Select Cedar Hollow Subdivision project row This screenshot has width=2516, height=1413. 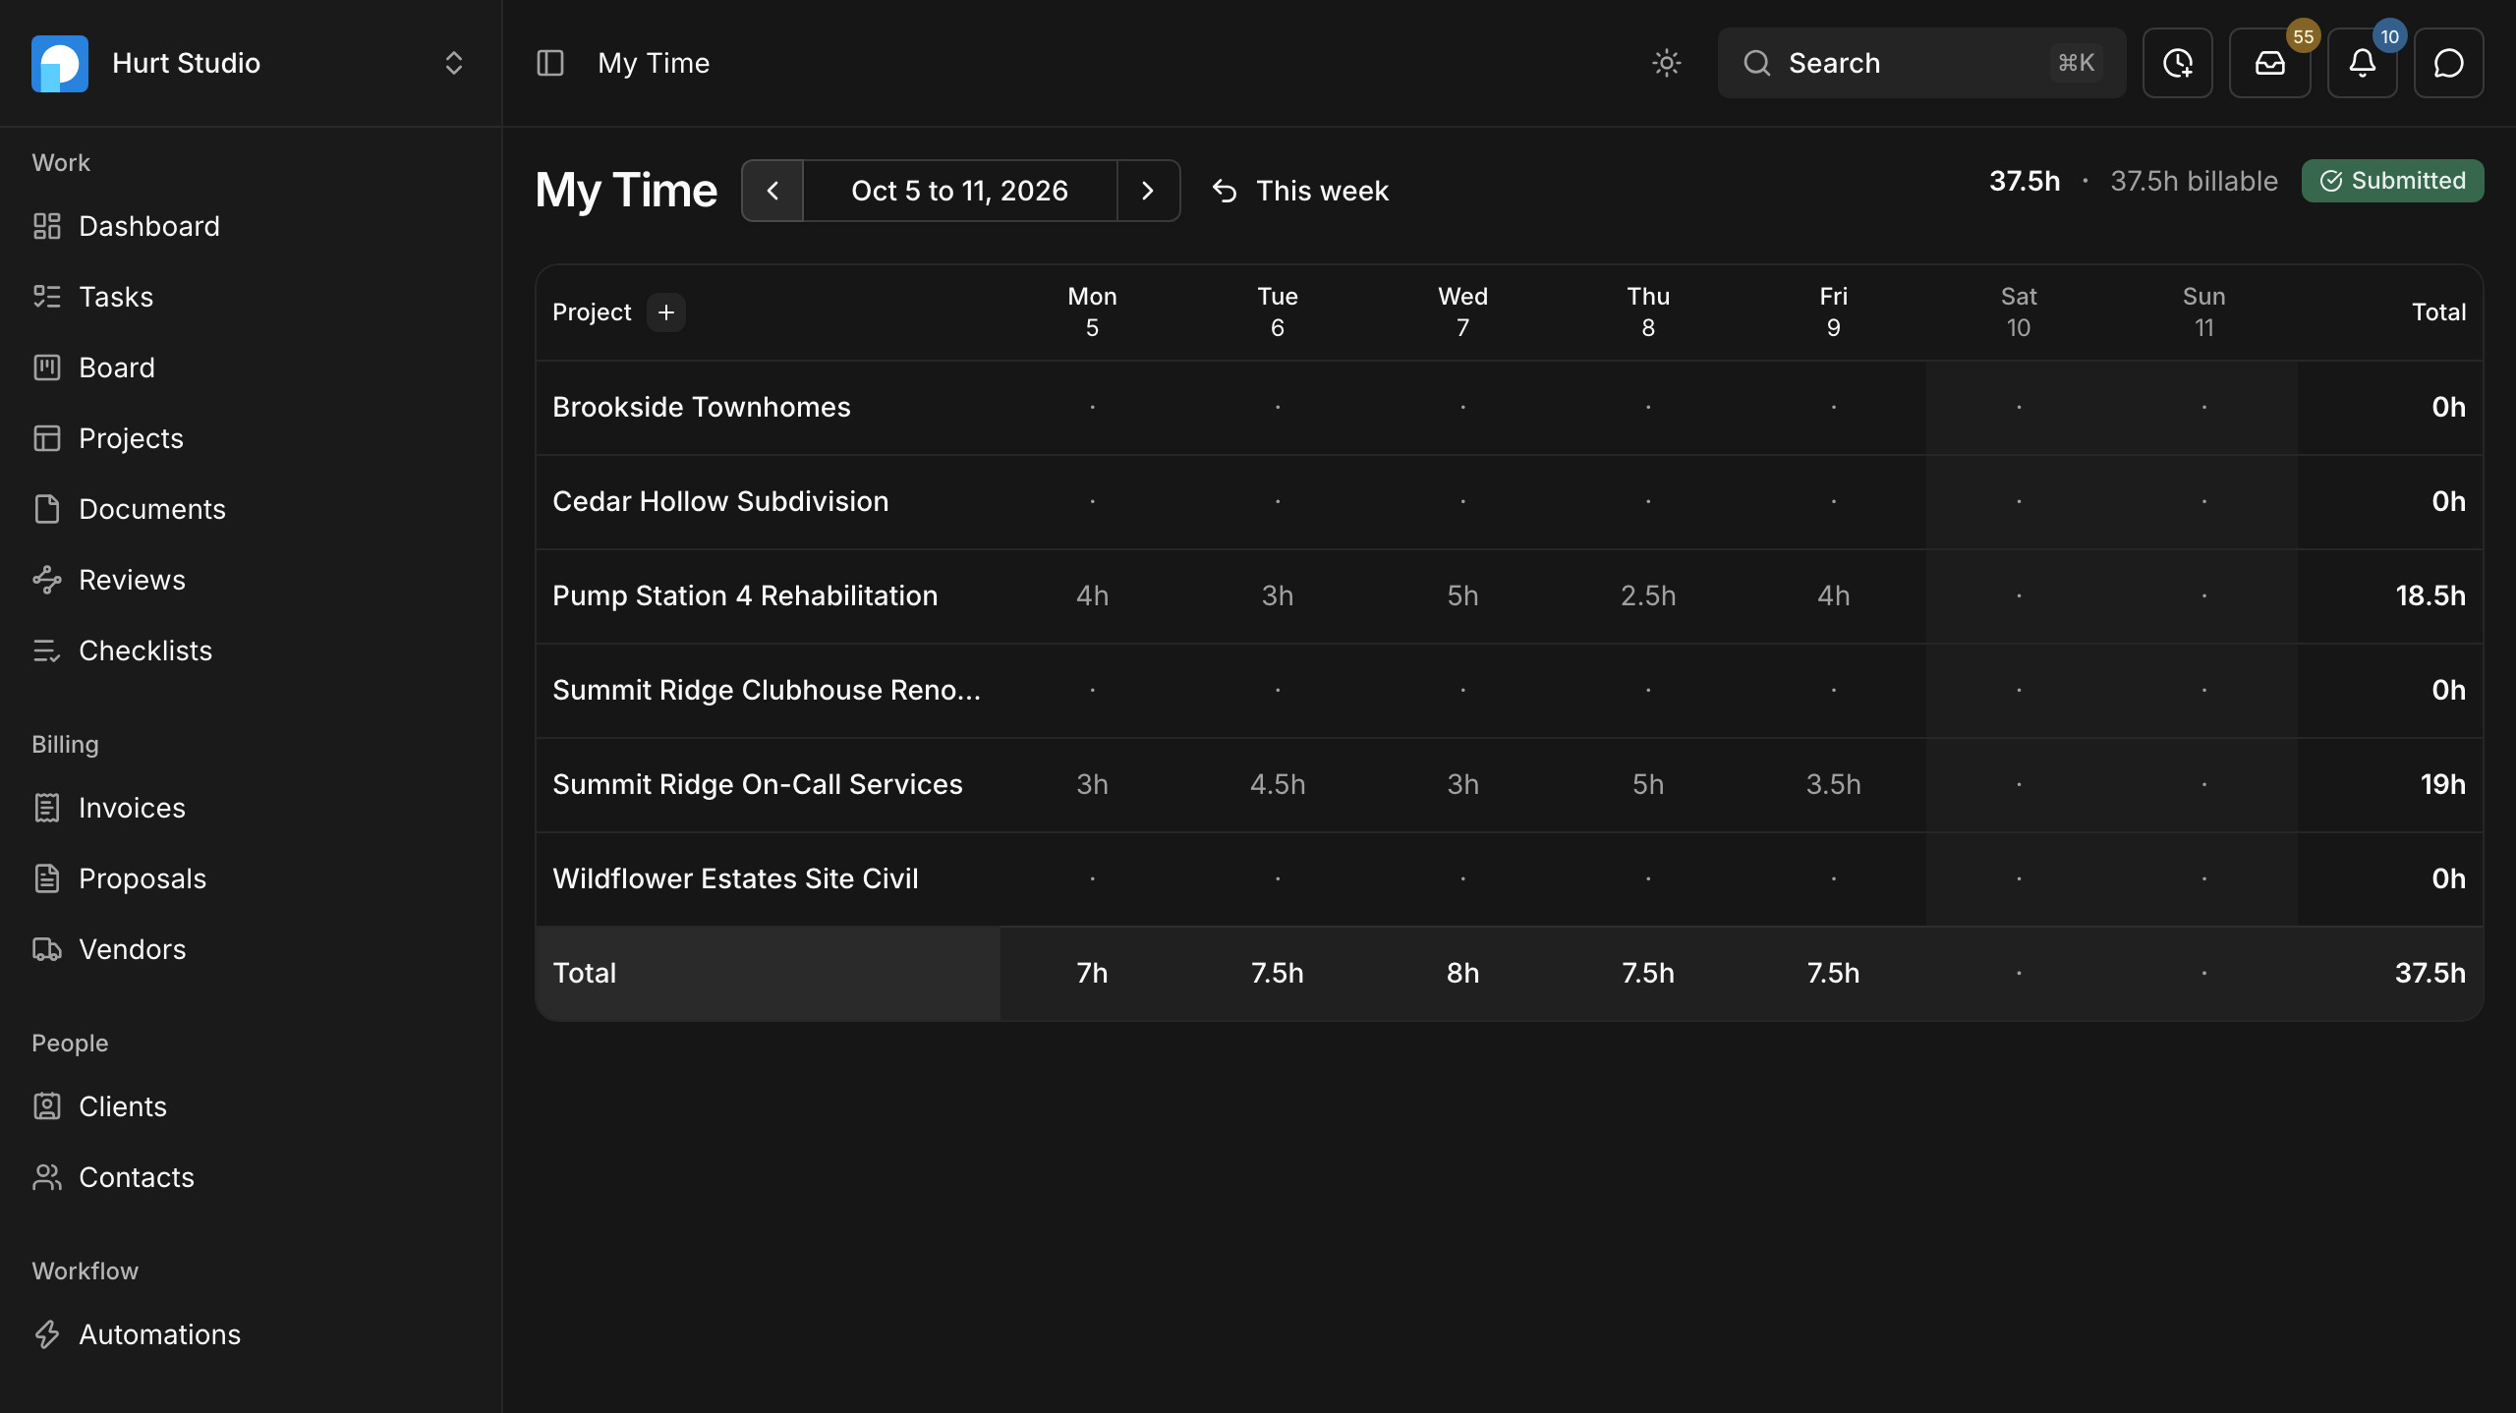(x=1510, y=501)
